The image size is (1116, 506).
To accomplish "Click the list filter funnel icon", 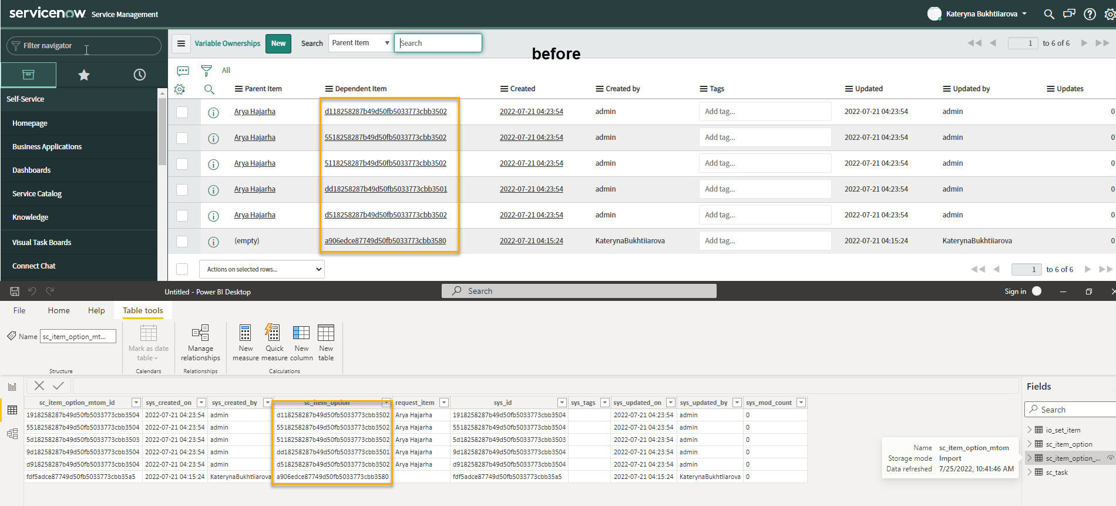I will (x=206, y=71).
